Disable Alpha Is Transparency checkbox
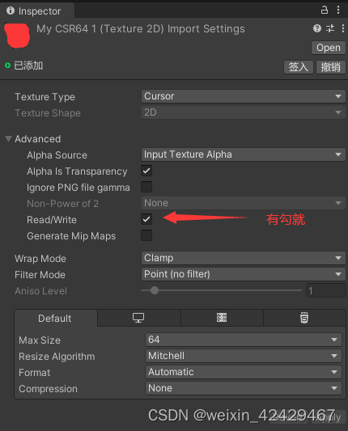 click(x=146, y=171)
